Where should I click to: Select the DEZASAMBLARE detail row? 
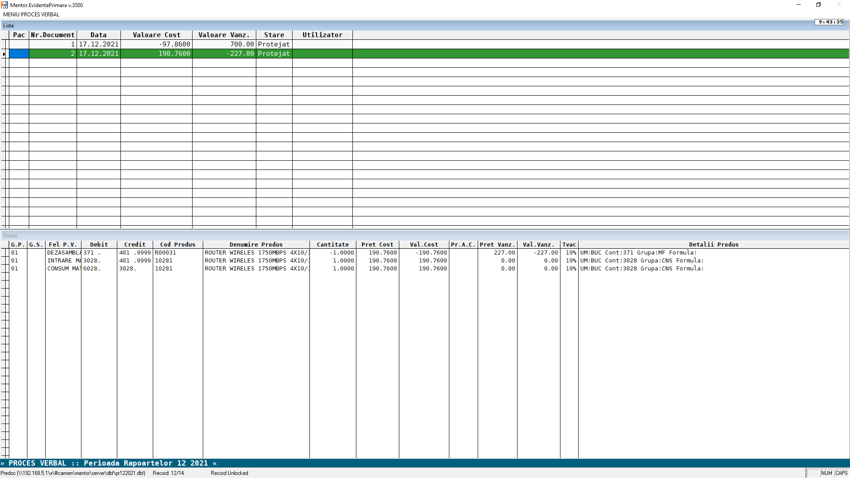point(63,253)
